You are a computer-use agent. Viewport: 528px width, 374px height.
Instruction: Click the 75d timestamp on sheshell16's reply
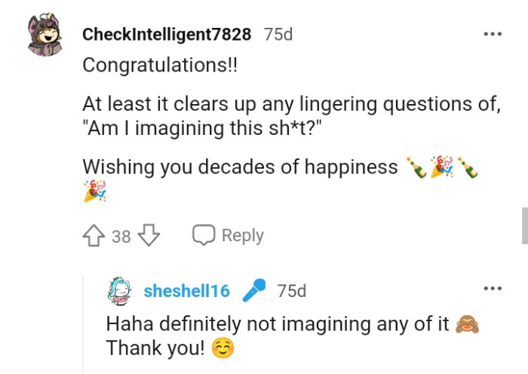coord(292,291)
